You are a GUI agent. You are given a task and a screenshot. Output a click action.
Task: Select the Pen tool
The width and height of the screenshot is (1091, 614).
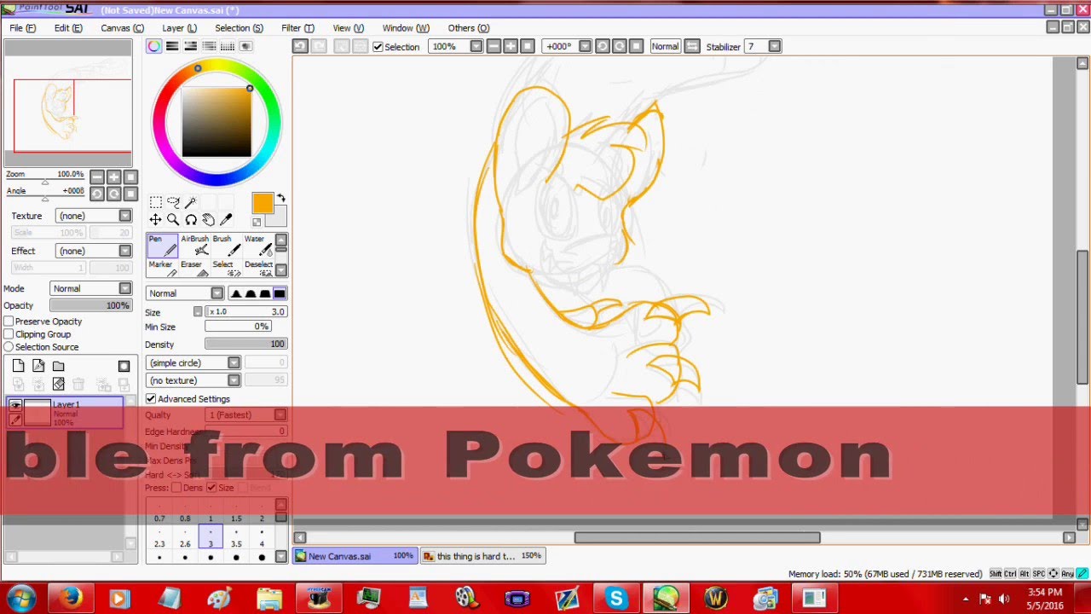162,246
